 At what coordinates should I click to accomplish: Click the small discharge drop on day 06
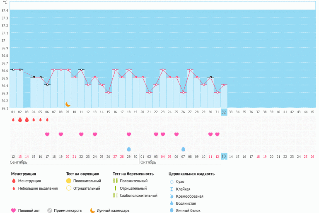tap(47, 120)
